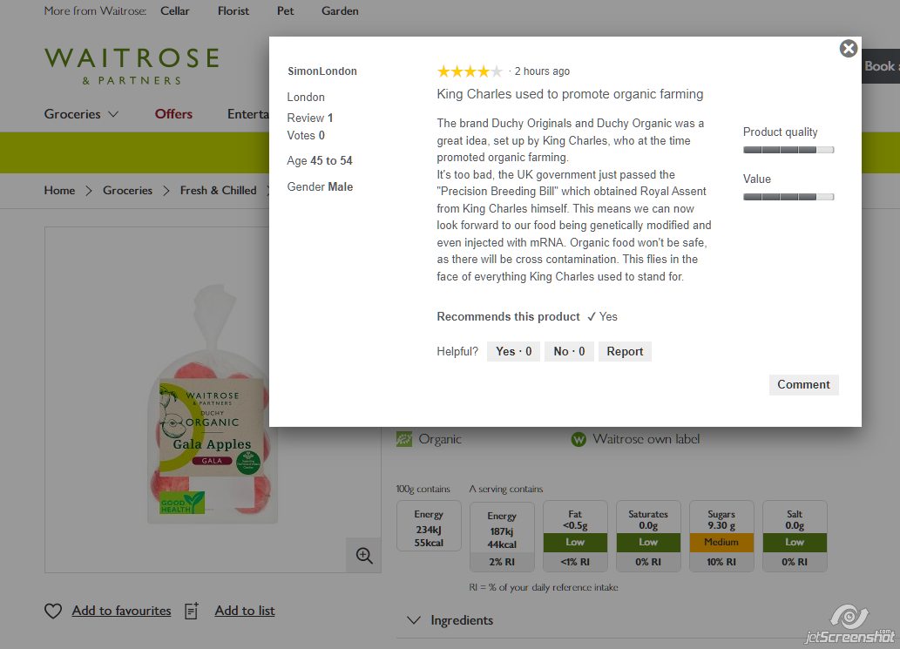Click the Comment button
The image size is (900, 649).
coord(803,385)
